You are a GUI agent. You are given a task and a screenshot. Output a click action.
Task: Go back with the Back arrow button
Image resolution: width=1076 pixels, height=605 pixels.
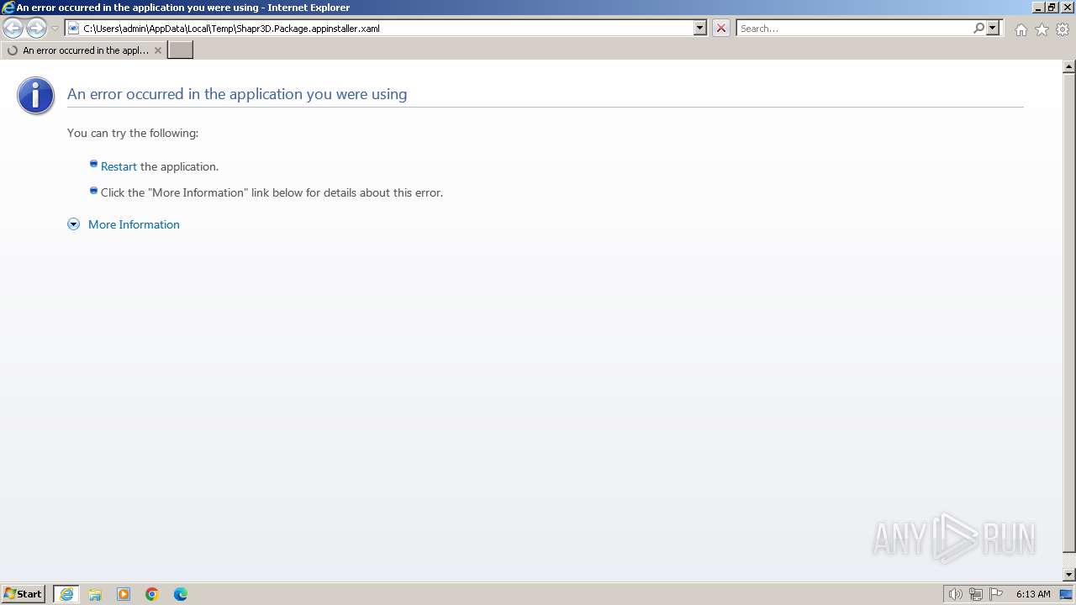point(13,28)
